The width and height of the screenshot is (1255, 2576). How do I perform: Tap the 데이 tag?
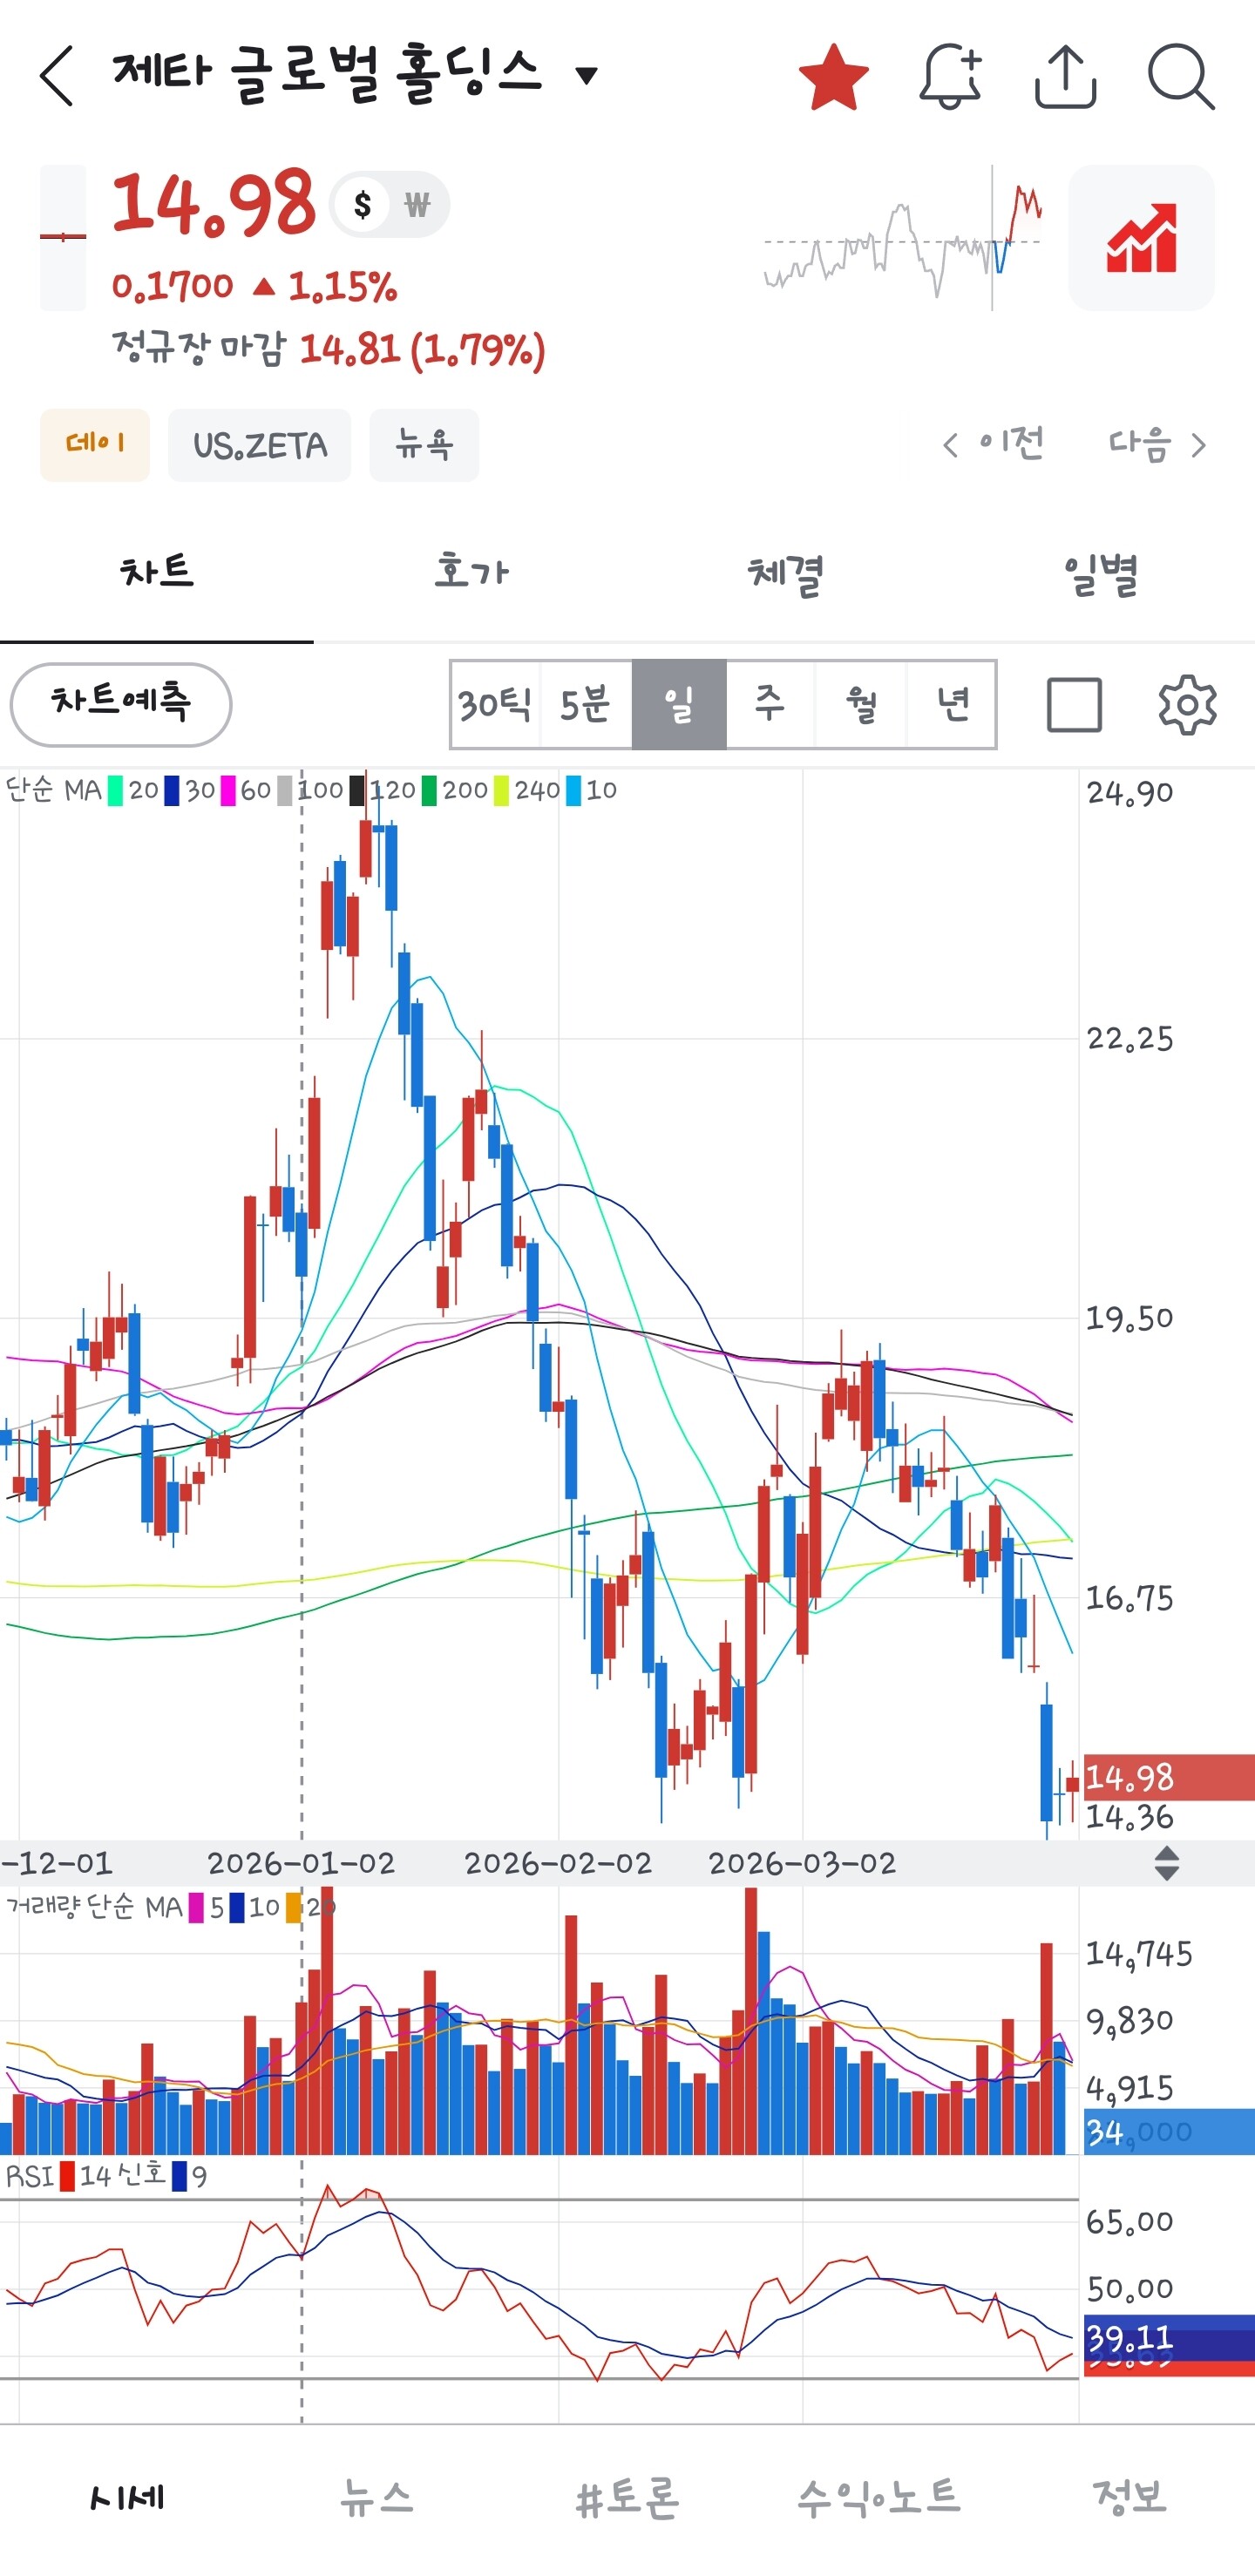tap(95, 444)
